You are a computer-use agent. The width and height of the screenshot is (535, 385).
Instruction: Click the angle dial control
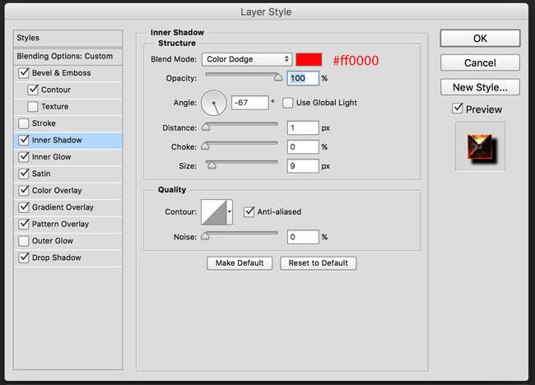tap(214, 103)
